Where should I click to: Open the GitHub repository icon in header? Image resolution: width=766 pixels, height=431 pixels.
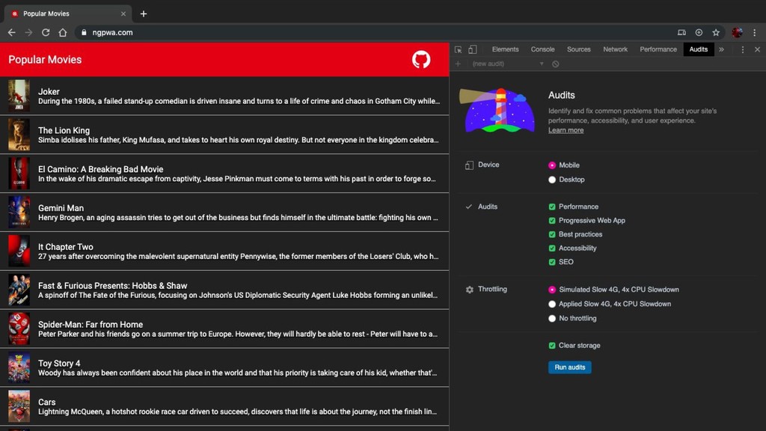tap(420, 60)
